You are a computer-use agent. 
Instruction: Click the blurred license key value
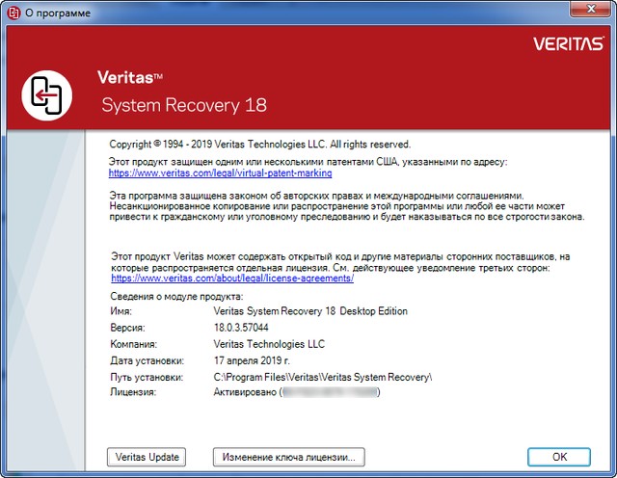[330, 393]
